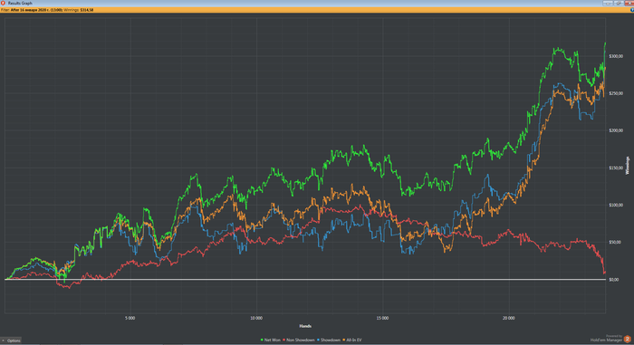Click the $250,00 y-axis value
This screenshot has height=345, width=634.
click(x=616, y=93)
